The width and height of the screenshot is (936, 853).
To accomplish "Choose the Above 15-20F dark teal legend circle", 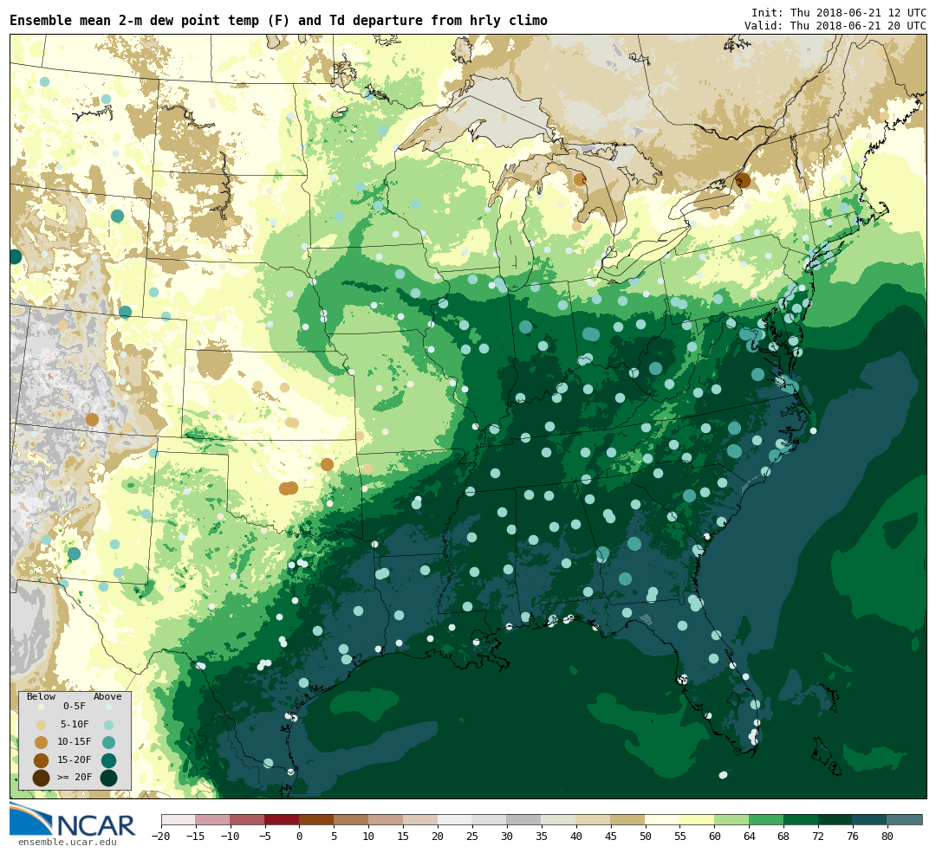I will click(x=108, y=760).
